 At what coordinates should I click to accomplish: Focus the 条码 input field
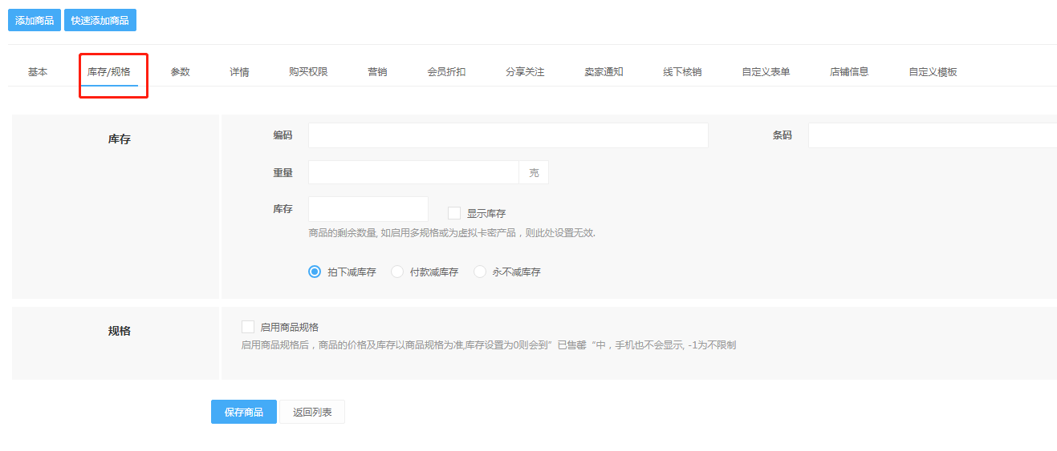click(933, 135)
